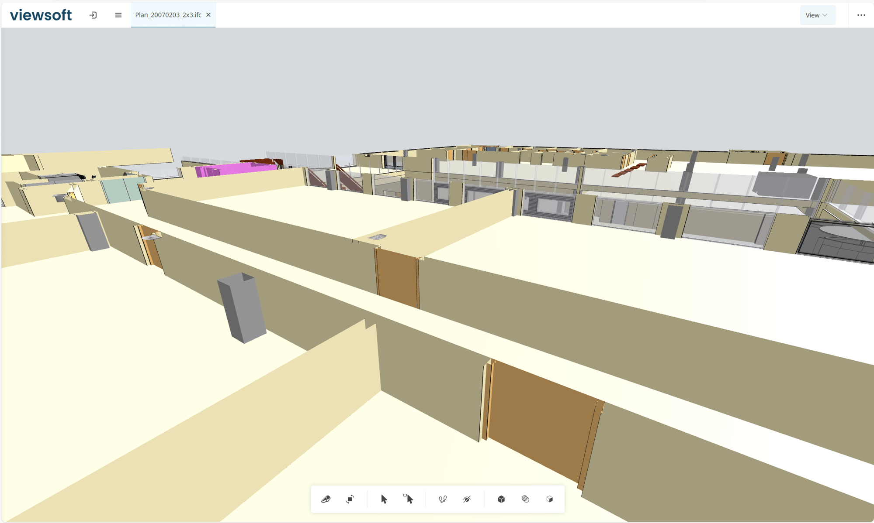Enable footsteps walk mode
The width and height of the screenshot is (874, 523).
pyautogui.click(x=443, y=499)
